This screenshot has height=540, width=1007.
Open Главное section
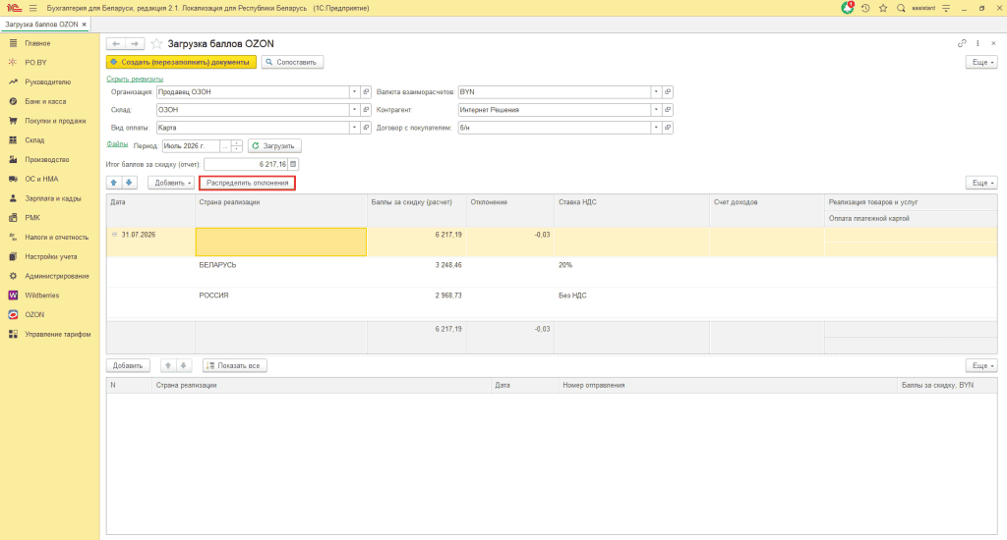(x=37, y=43)
